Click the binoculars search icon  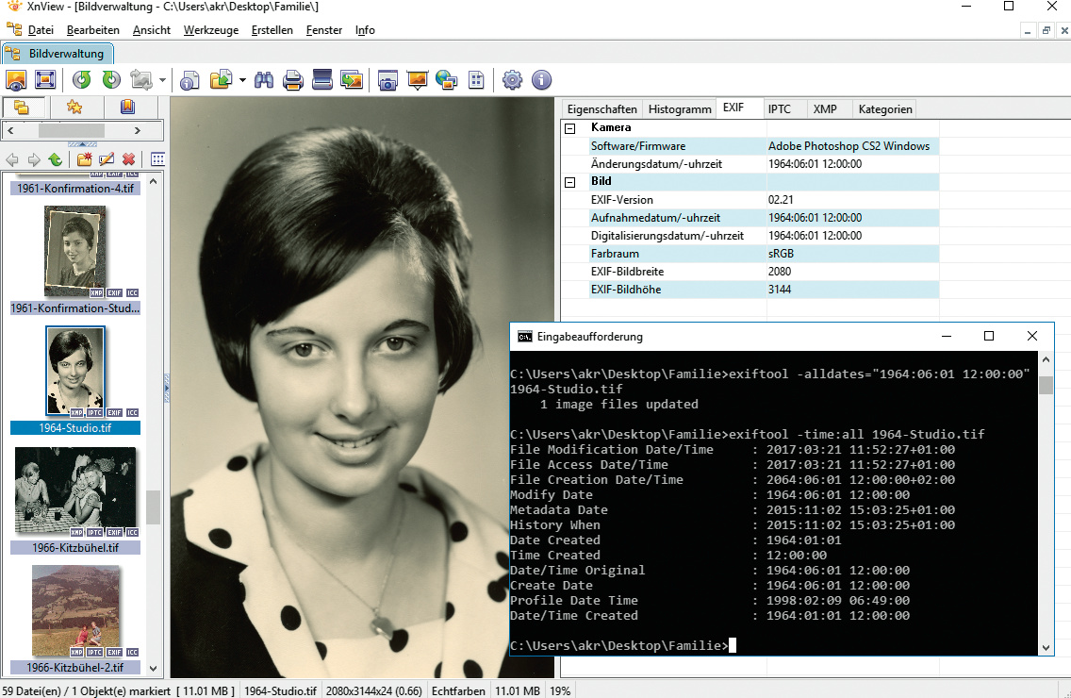coord(264,80)
